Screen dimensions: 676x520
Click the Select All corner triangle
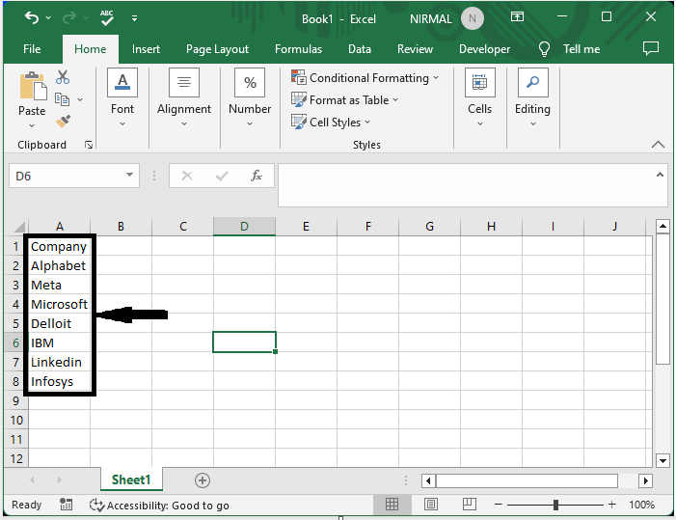pyautogui.click(x=19, y=227)
